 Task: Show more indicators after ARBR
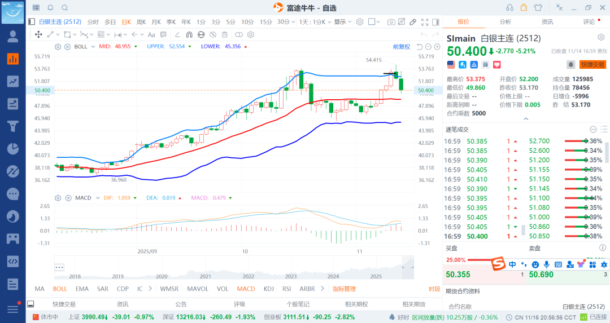click(322, 289)
